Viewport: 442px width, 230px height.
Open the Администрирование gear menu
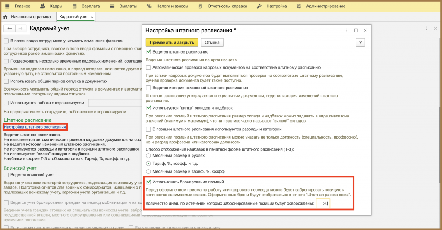[321, 6]
